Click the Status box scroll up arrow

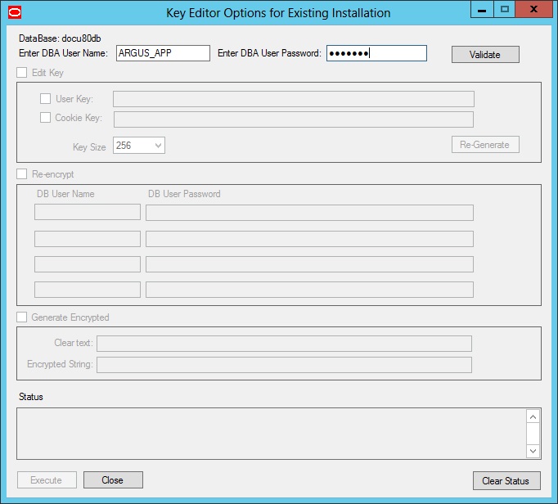click(533, 416)
